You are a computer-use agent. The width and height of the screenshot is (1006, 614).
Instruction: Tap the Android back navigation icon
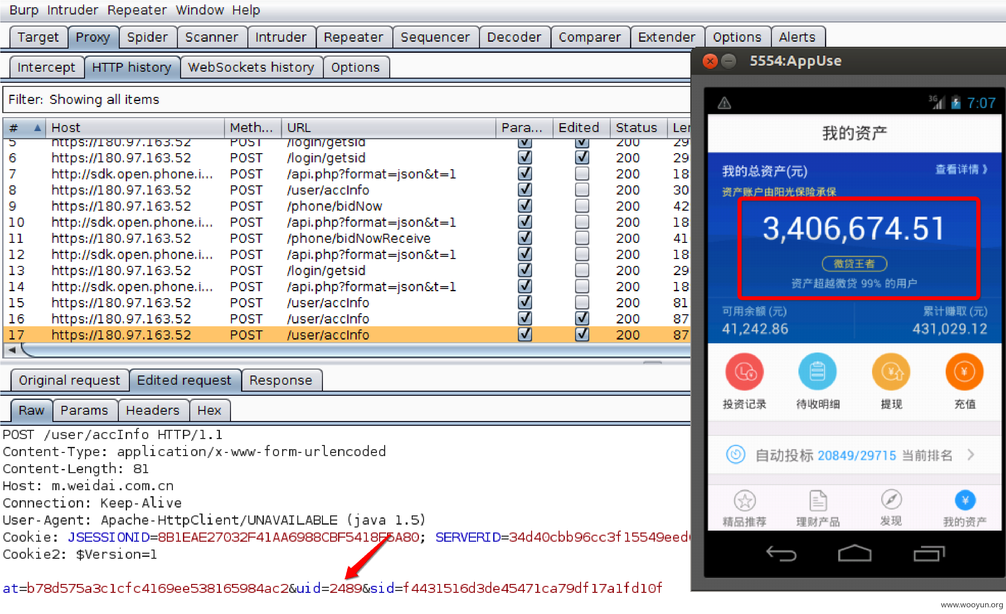pos(781,554)
